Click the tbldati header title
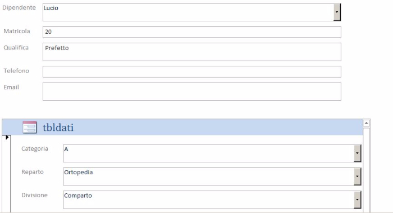Image resolution: width=393 pixels, height=213 pixels. pyautogui.click(x=58, y=128)
